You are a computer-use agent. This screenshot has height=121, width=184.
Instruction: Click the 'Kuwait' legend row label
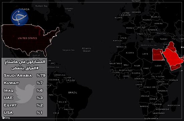coord(11,83)
